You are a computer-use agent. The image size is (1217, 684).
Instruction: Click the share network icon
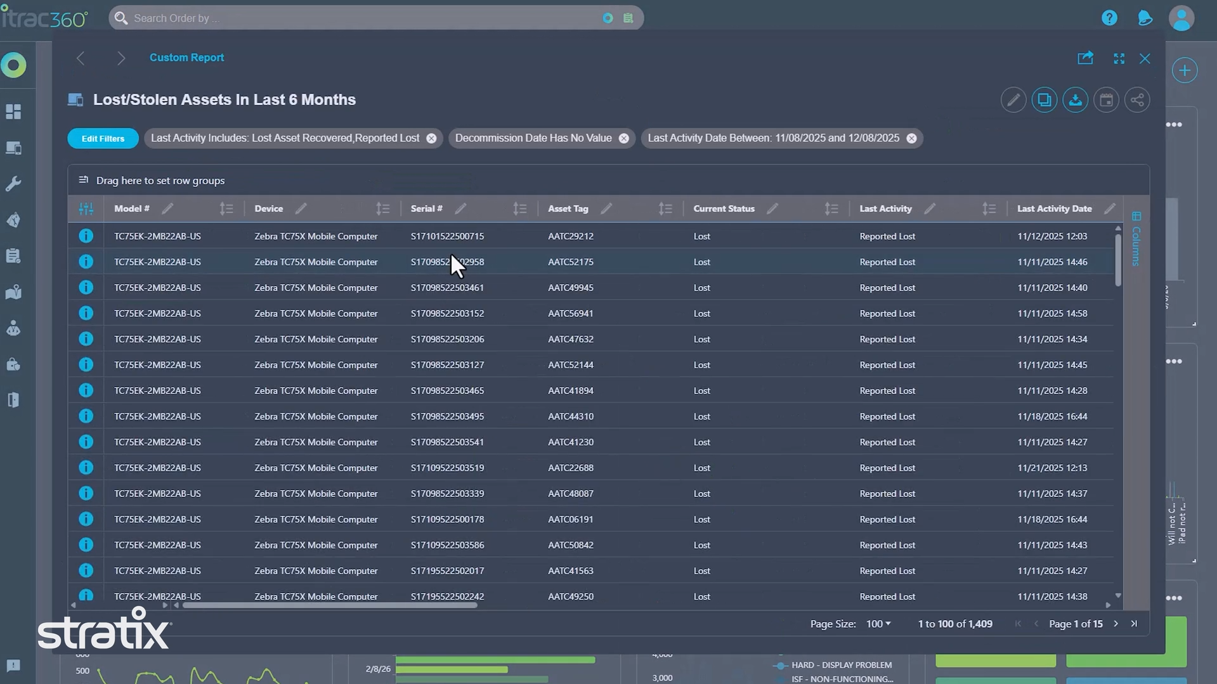pos(1137,100)
